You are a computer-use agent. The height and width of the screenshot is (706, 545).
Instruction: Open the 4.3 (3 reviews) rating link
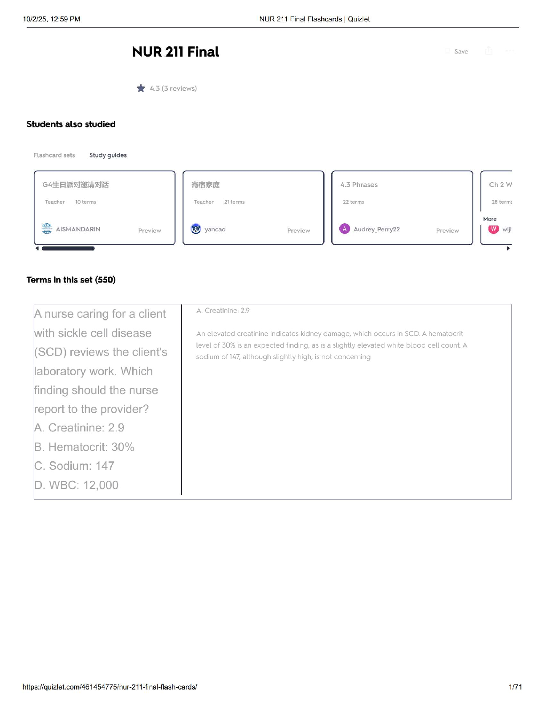(x=173, y=88)
